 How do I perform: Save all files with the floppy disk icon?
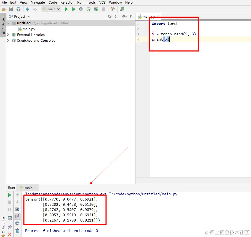pyautogui.click(x=11, y=9)
